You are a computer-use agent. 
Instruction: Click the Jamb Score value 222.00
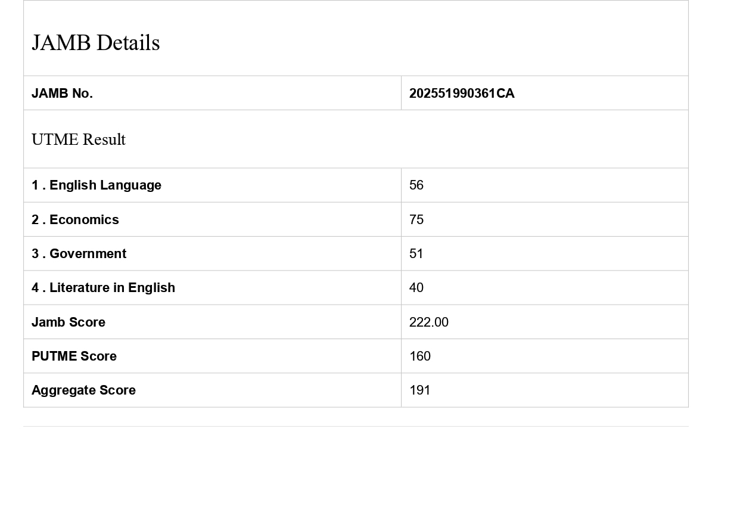click(x=429, y=322)
